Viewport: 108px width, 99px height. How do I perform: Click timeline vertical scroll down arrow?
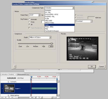point(58,95)
